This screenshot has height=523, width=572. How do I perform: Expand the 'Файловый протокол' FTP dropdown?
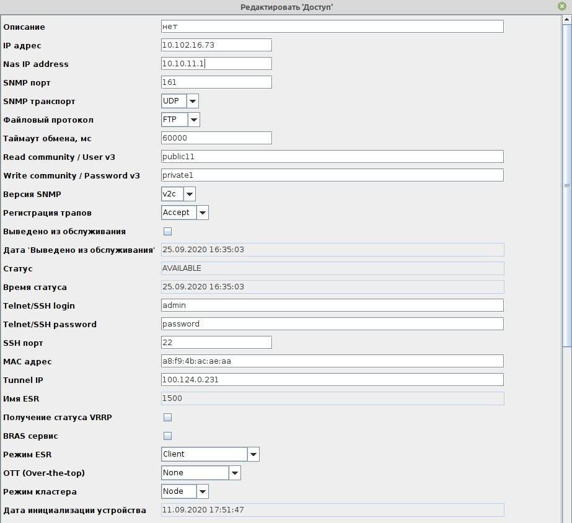[193, 120]
